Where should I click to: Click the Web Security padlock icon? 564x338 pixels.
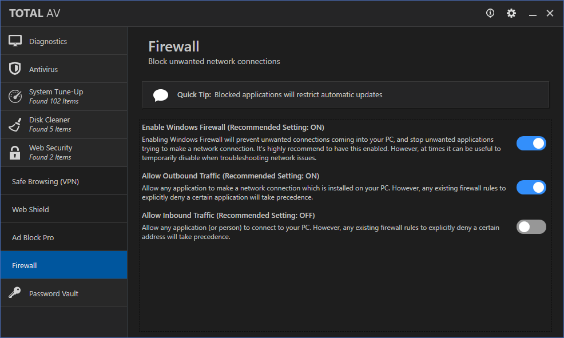click(x=15, y=153)
